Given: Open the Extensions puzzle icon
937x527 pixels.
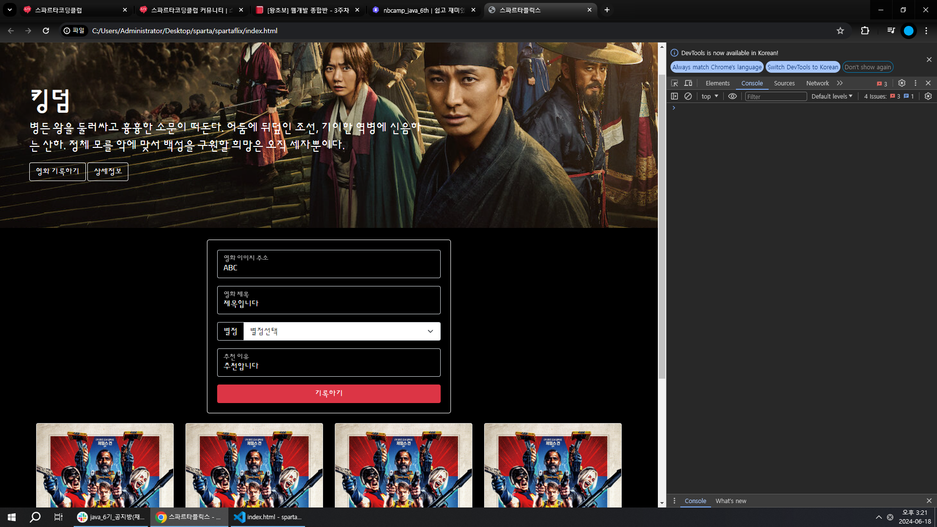Looking at the screenshot, I should (865, 31).
